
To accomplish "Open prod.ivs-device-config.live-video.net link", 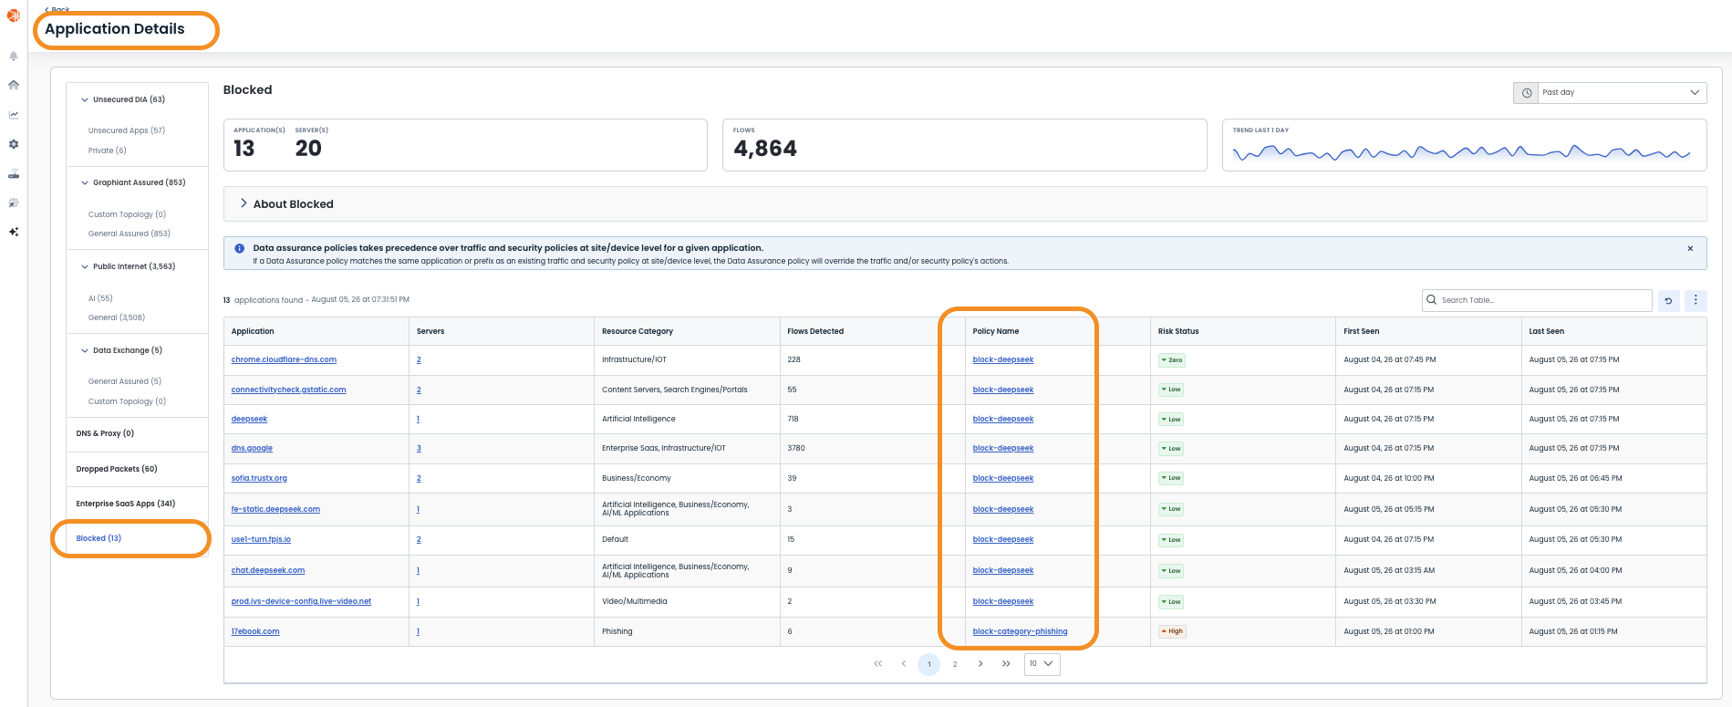I will pyautogui.click(x=301, y=601).
